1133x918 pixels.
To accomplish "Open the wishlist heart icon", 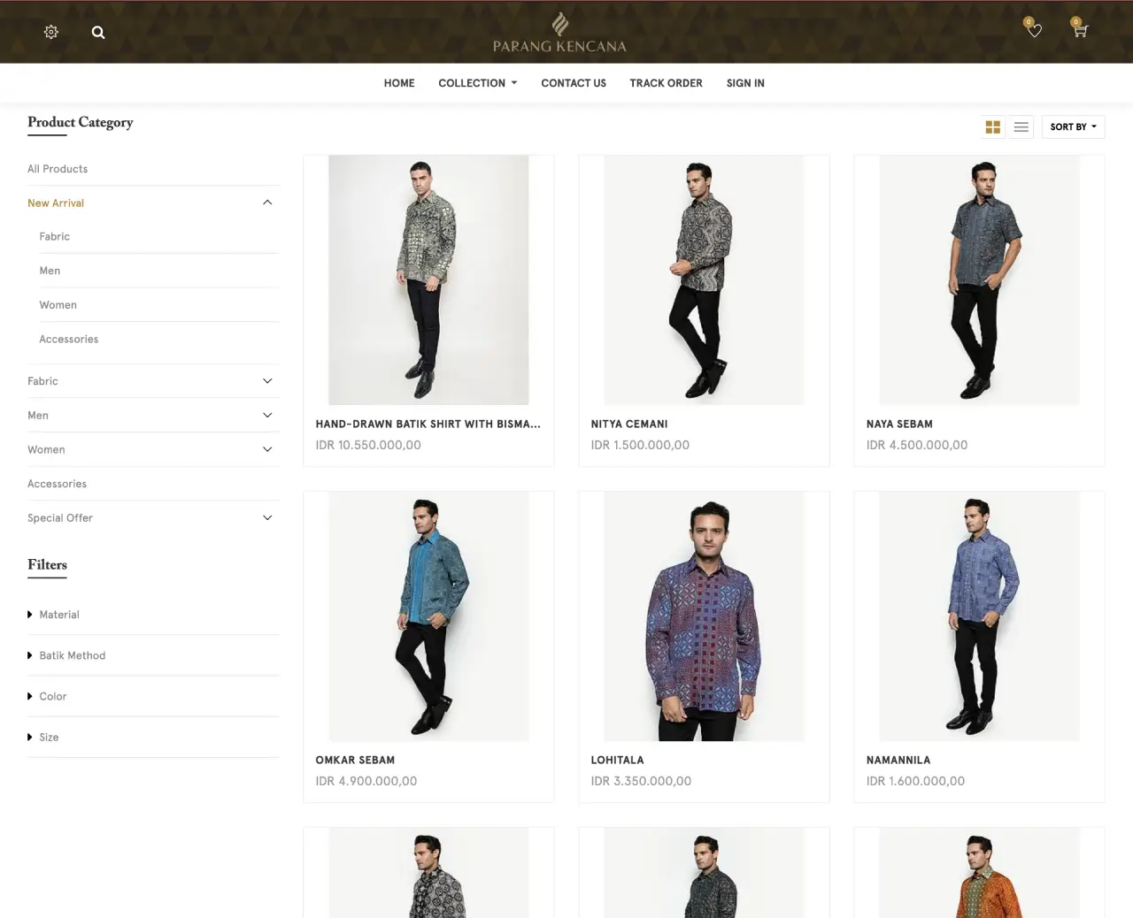I will pos(1034,30).
